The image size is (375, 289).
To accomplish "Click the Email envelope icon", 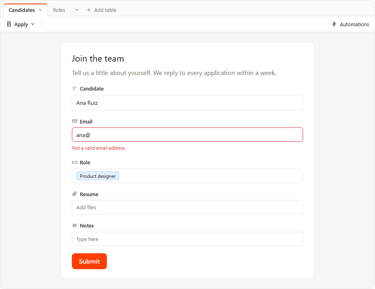I will [75, 121].
